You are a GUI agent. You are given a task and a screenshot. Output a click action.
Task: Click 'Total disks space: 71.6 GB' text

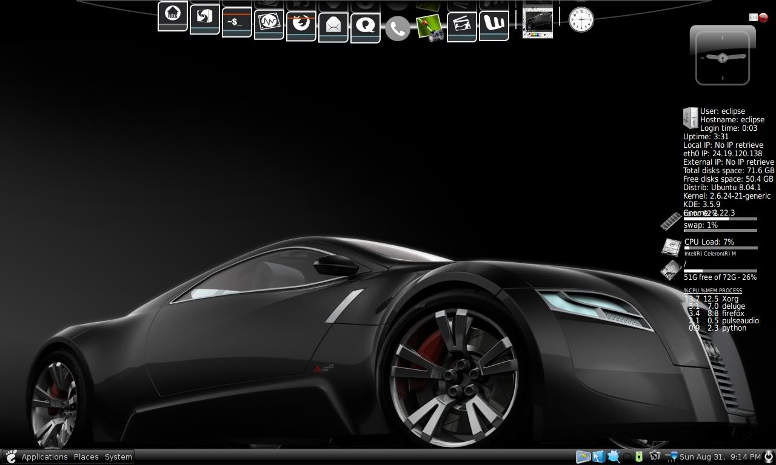pos(729,171)
